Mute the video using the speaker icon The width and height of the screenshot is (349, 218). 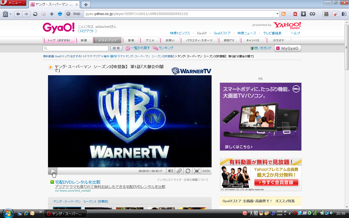(x=170, y=171)
